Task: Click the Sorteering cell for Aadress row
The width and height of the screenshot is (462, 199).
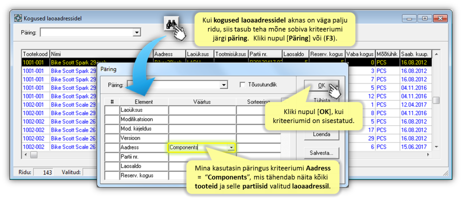Action: point(259,148)
